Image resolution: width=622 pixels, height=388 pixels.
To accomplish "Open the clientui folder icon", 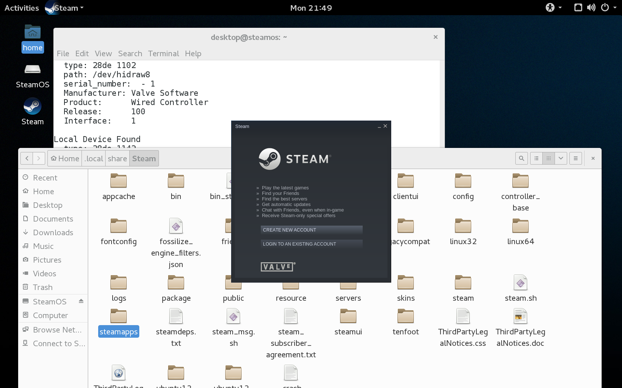I will (x=406, y=181).
